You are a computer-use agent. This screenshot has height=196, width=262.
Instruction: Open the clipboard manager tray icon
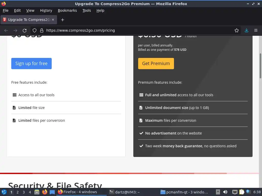click(x=242, y=192)
